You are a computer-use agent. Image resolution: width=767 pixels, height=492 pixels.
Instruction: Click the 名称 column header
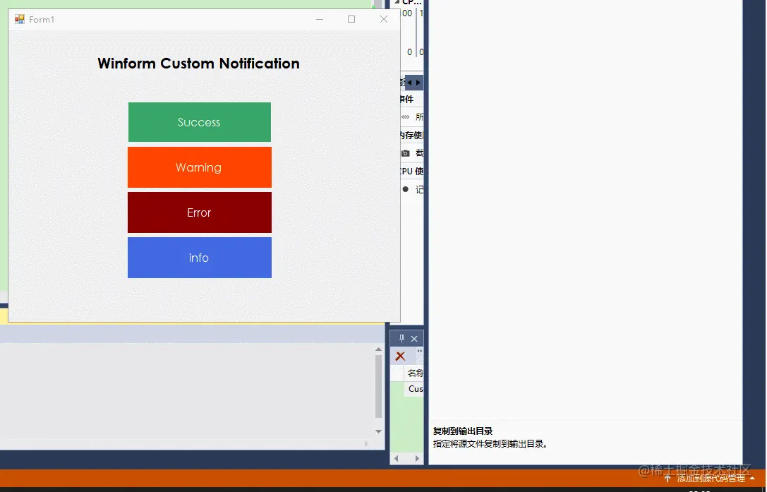414,373
